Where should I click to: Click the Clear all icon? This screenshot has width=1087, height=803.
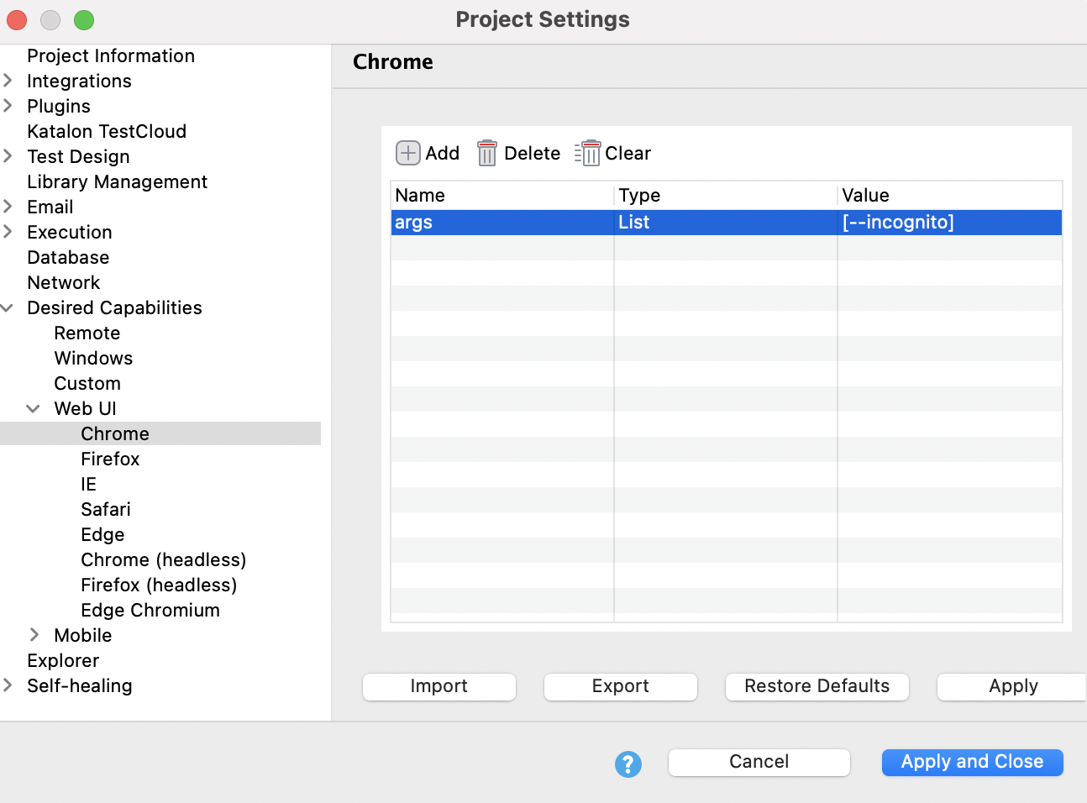tap(588, 153)
